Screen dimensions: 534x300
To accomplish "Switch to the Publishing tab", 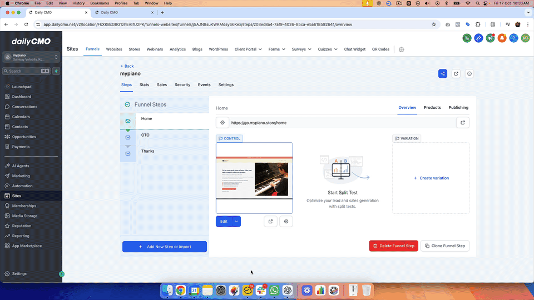I will [458, 108].
